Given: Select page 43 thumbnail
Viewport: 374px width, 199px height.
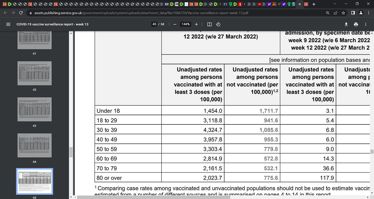Looking at the screenshot, I should tap(34, 109).
